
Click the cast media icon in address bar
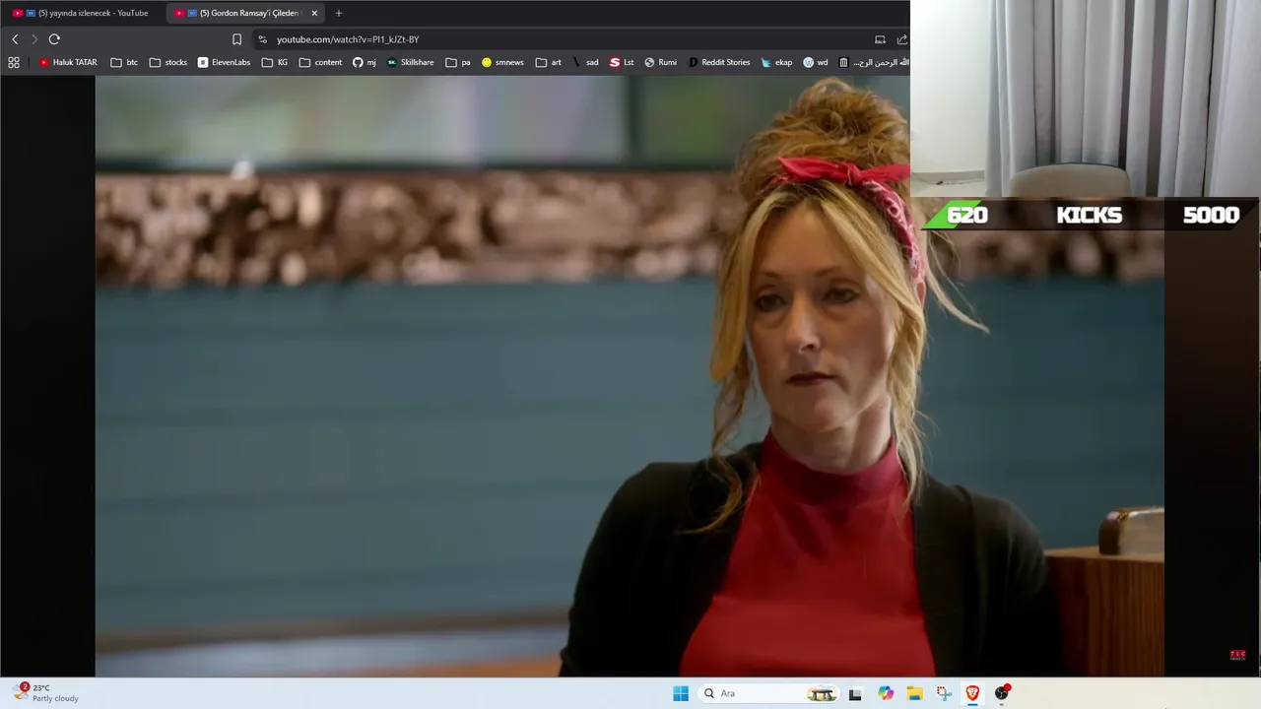pyautogui.click(x=880, y=39)
